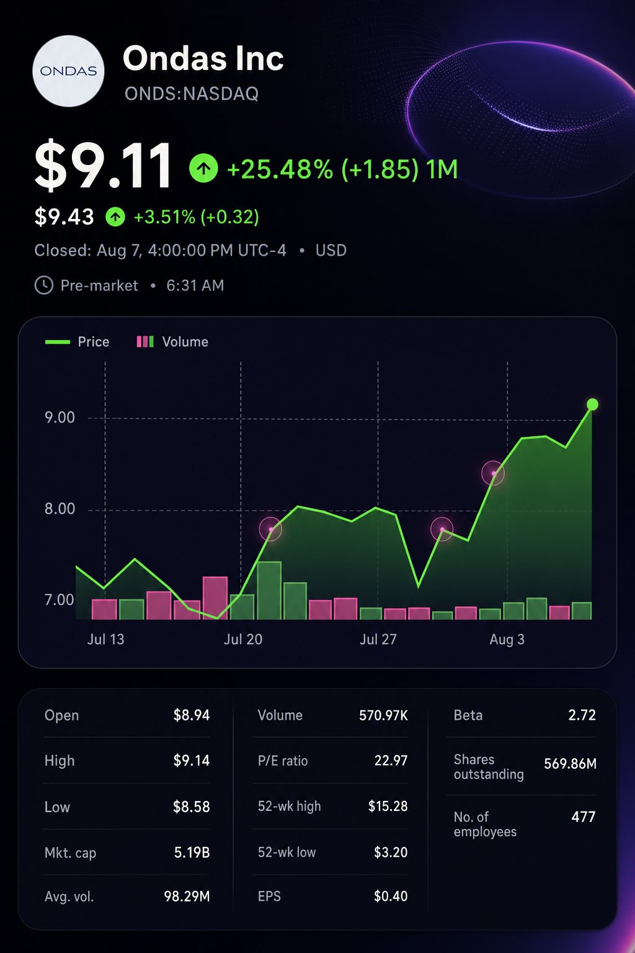Click the ONDS:NASDAQ ticker text

pos(192,94)
